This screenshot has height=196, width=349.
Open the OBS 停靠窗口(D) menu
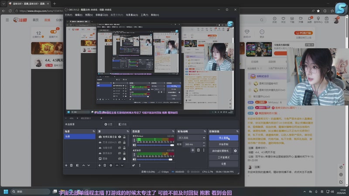coord(102,15)
